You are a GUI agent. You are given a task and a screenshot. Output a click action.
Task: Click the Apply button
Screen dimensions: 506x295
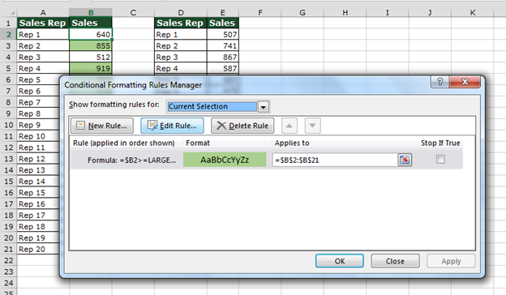click(451, 261)
